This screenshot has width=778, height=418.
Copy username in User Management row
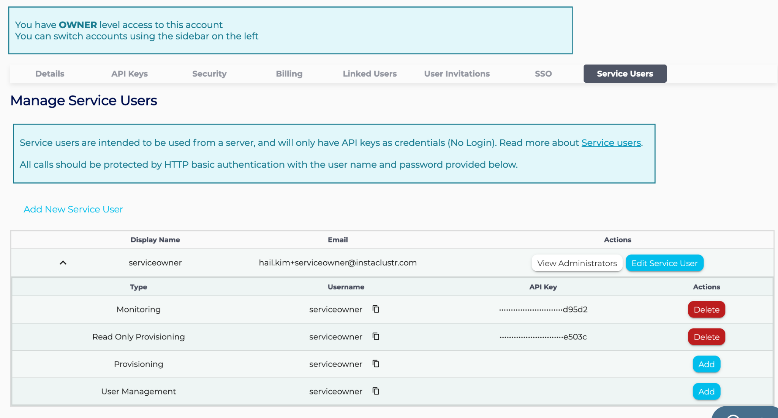[x=376, y=391]
